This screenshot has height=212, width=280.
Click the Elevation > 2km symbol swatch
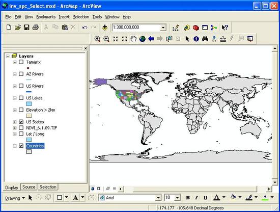pyautogui.click(x=29, y=116)
